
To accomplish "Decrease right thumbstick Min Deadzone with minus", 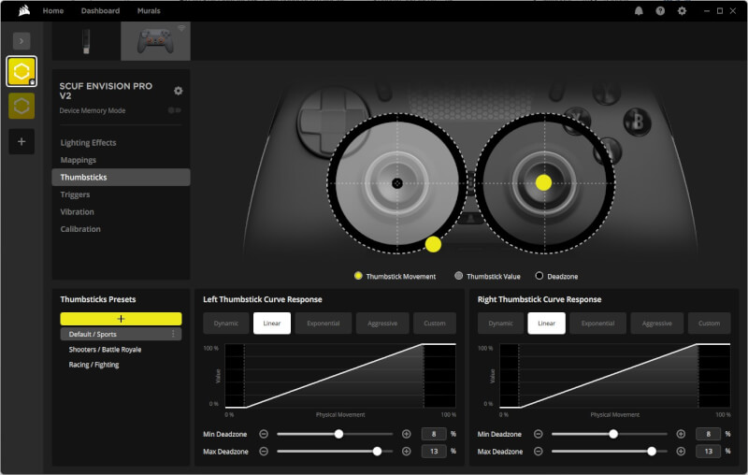I will click(x=539, y=434).
